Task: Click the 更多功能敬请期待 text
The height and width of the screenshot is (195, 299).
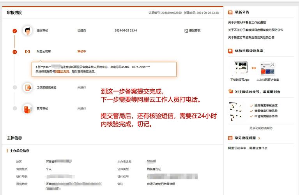Action: [x=261, y=128]
